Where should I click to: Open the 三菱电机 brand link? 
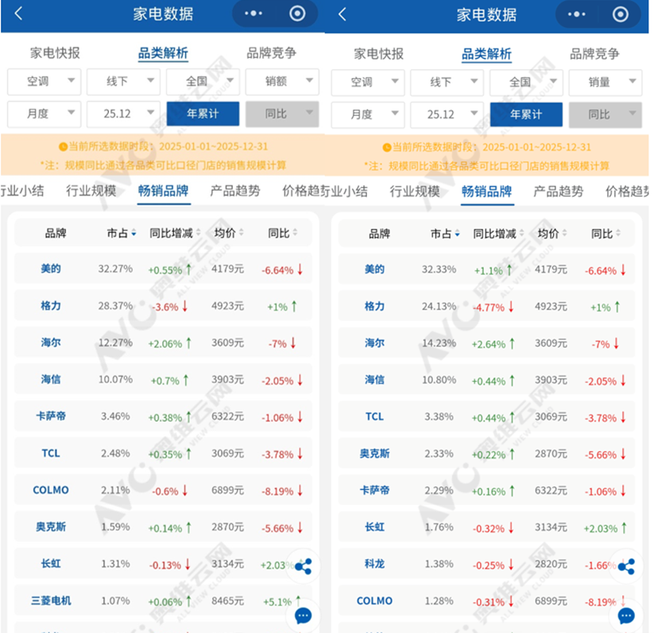click(51, 600)
